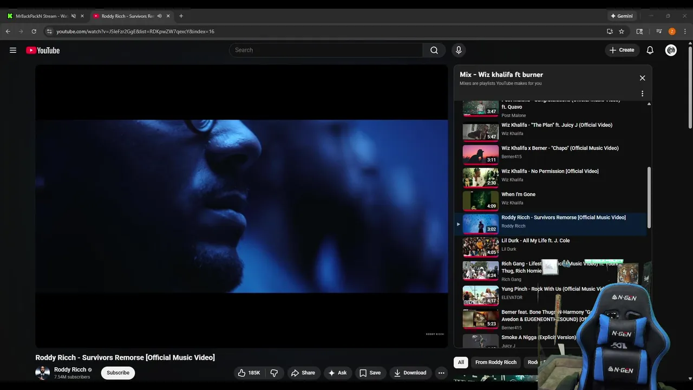Image resolution: width=693 pixels, height=390 pixels.
Task: Play Lil Durk All My Life ft. J. Cole
Action: 535,240
